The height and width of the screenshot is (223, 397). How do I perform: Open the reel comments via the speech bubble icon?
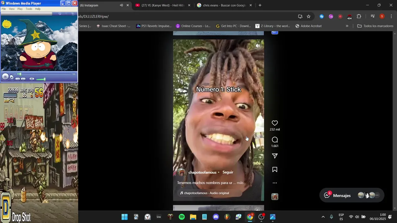pyautogui.click(x=275, y=140)
